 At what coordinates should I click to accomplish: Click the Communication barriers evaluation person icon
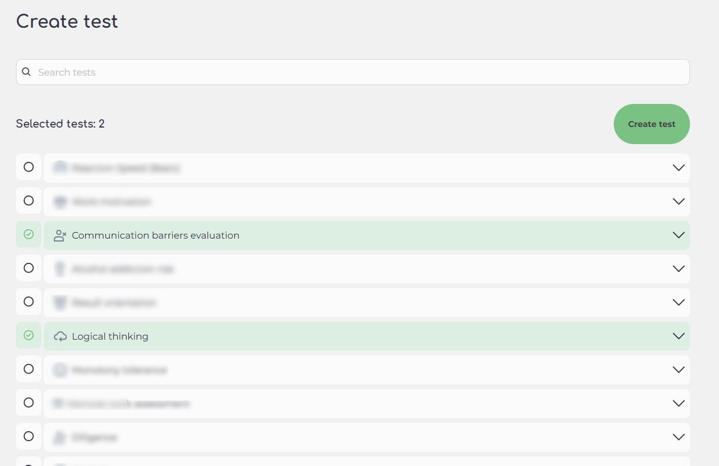60,236
